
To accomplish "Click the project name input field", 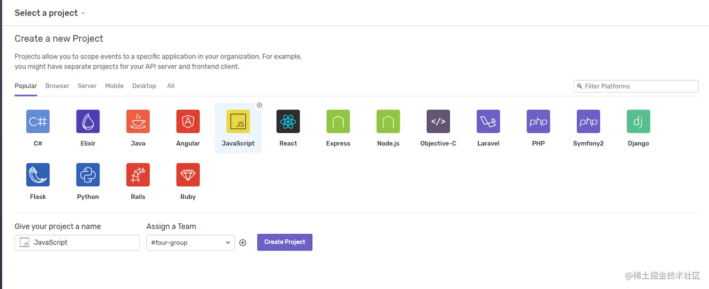I will point(77,243).
